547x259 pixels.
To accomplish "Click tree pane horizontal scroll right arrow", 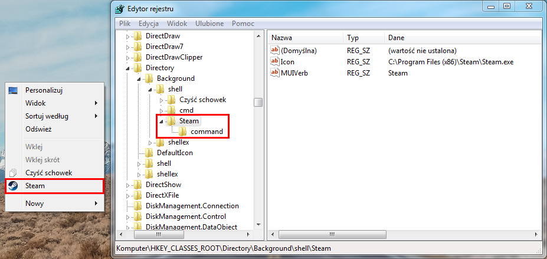I will (x=248, y=235).
